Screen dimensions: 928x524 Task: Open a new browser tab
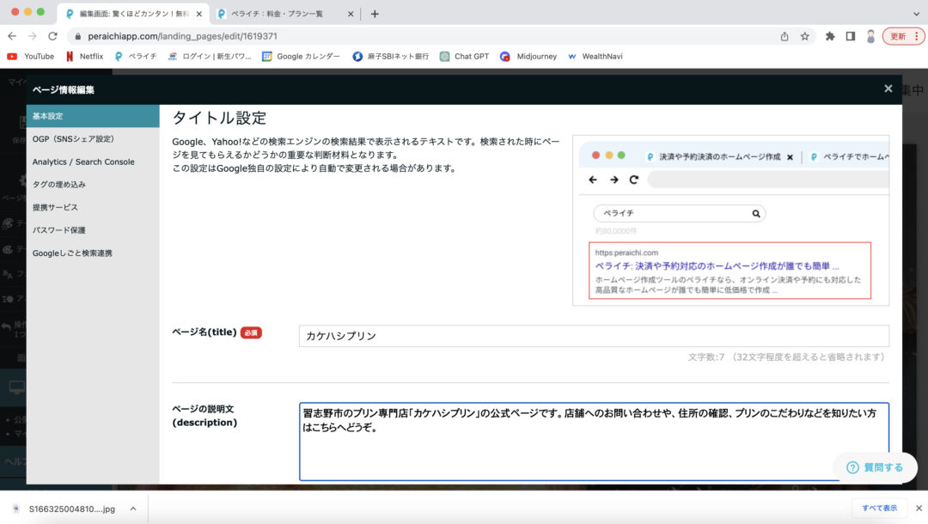pos(375,14)
